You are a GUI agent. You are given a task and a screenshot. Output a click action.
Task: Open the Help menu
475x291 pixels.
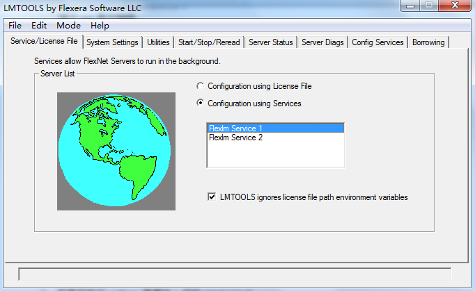coord(100,26)
